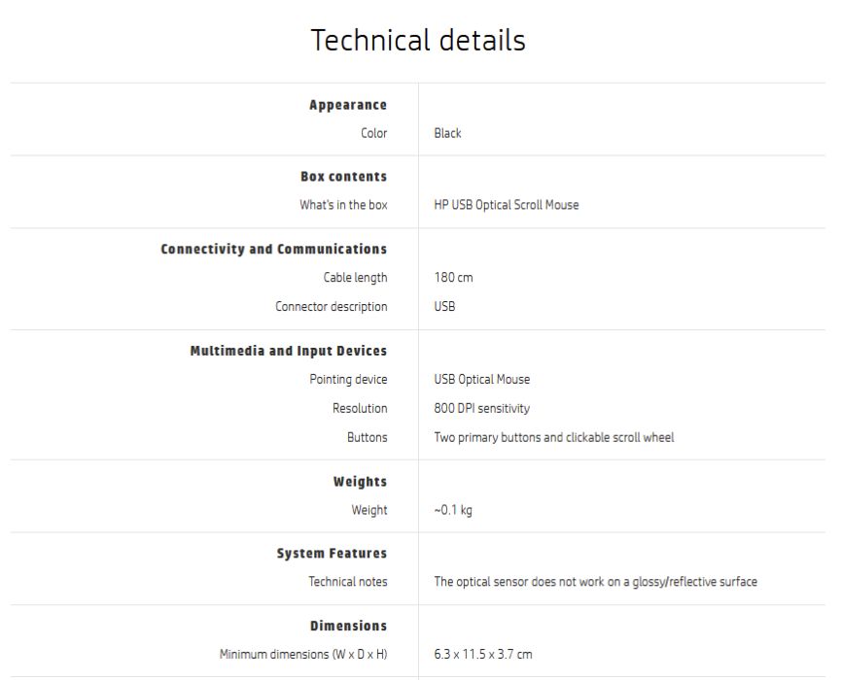This screenshot has width=842, height=680.
Task: Click the 800 DPI sensitivity value
Action: pos(481,408)
